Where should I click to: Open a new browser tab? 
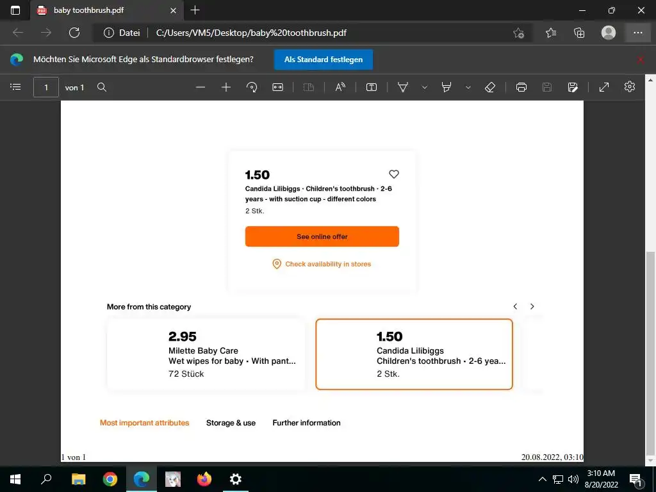pyautogui.click(x=195, y=10)
